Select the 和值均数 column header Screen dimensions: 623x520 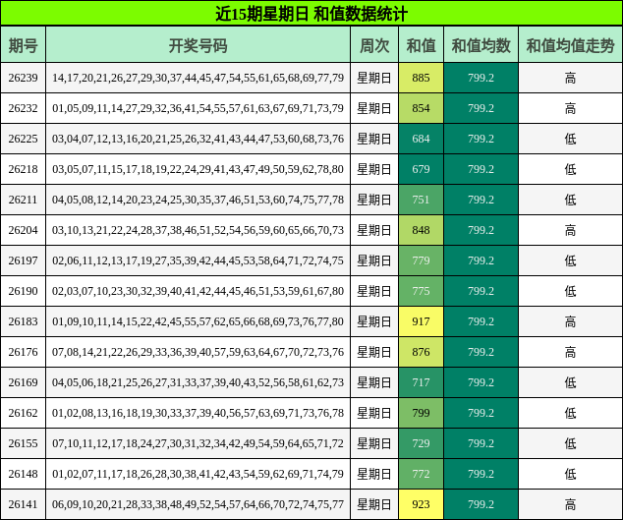point(481,45)
